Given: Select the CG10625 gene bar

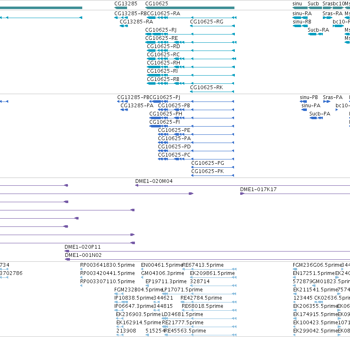Looking at the screenshot, I should tap(190, 8).
